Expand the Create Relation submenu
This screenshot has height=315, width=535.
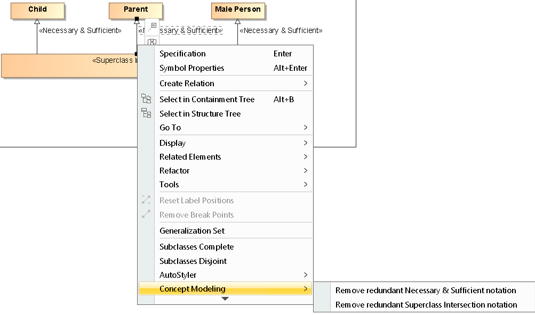(233, 84)
